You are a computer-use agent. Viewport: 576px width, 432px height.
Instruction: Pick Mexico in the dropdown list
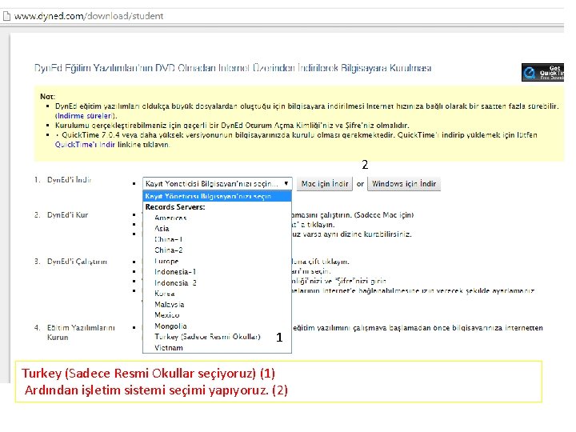(166, 315)
